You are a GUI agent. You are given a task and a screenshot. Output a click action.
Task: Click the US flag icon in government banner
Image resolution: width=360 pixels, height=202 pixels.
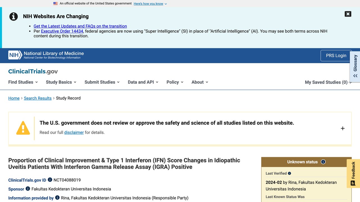(x=55, y=4)
